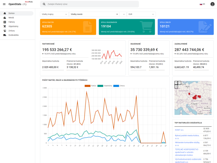This screenshot has height=163, width=217.
Task: Expand the Všetky krajiny dropdown
Action: (54, 14)
